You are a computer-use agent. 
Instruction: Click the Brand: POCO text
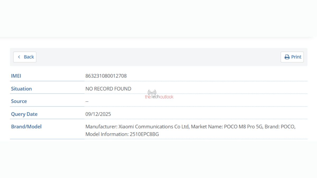(x=279, y=127)
